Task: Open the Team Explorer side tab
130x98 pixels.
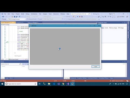Action: 128,35
